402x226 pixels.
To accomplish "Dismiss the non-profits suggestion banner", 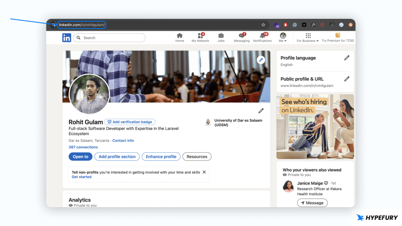I will tap(204, 172).
